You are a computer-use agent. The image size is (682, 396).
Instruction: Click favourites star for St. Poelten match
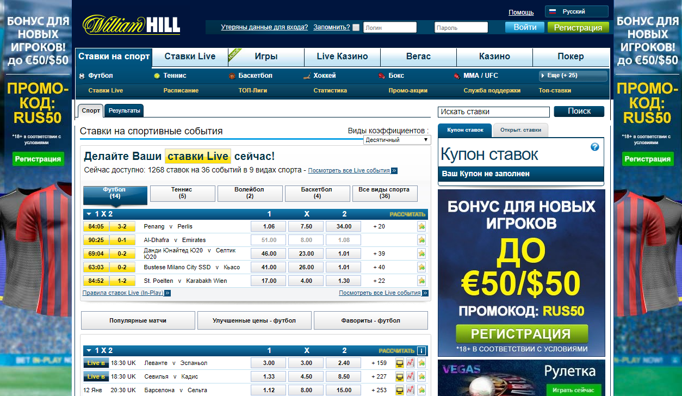[421, 281]
